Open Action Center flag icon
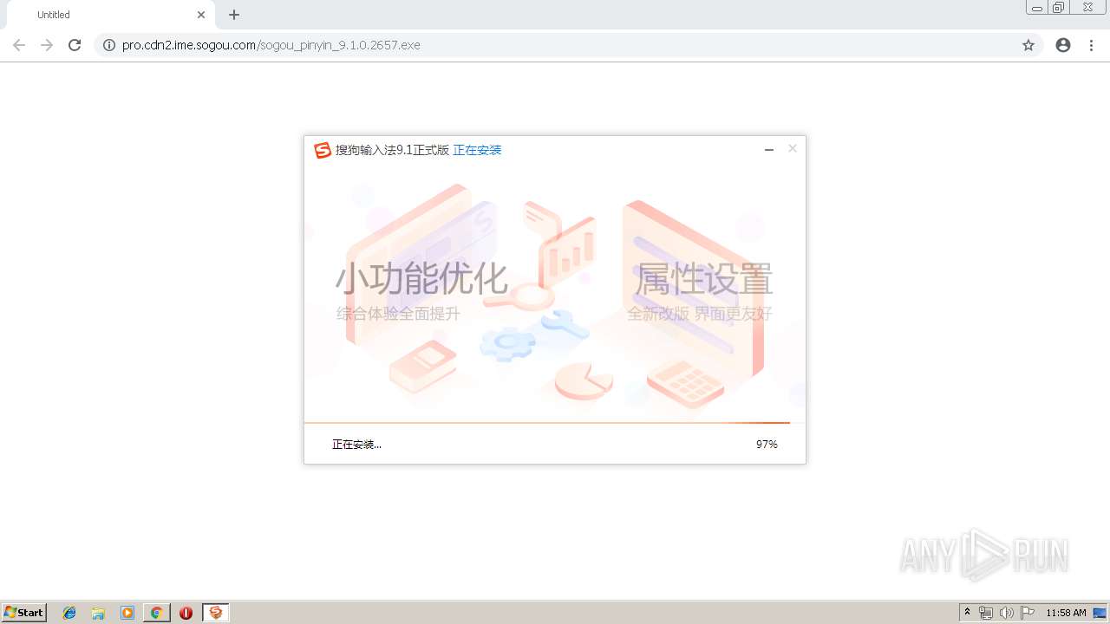Image resolution: width=1110 pixels, height=624 pixels. click(x=1028, y=613)
